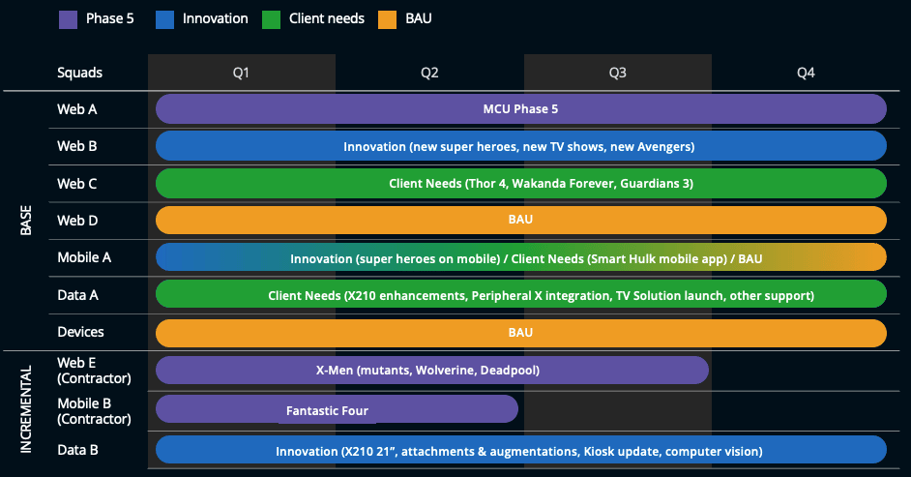Click the Q4 column header

click(x=806, y=73)
